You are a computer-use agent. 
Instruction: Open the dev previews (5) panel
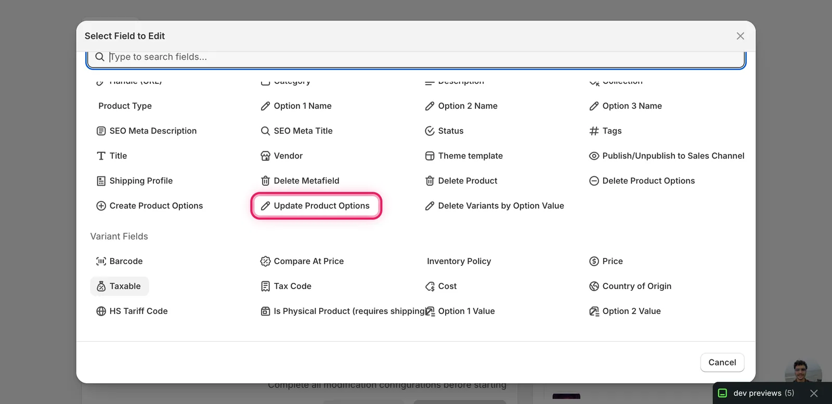tap(757, 394)
